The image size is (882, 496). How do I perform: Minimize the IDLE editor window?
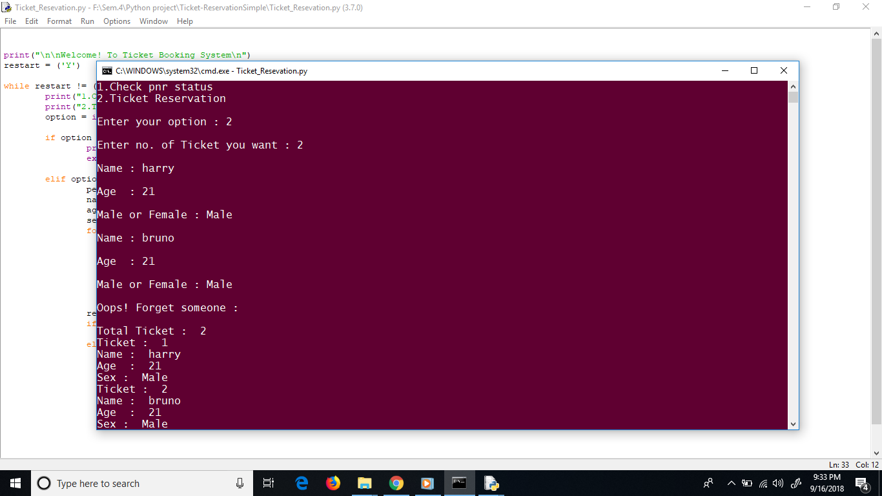[807, 7]
